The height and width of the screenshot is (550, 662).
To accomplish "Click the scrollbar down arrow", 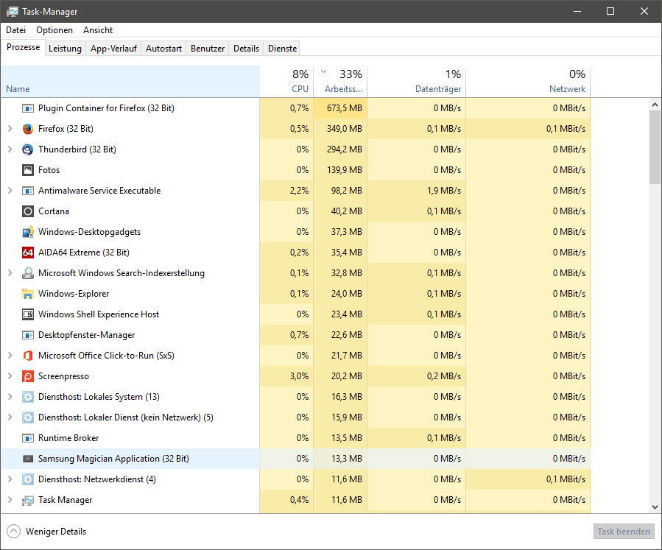I will pyautogui.click(x=655, y=507).
